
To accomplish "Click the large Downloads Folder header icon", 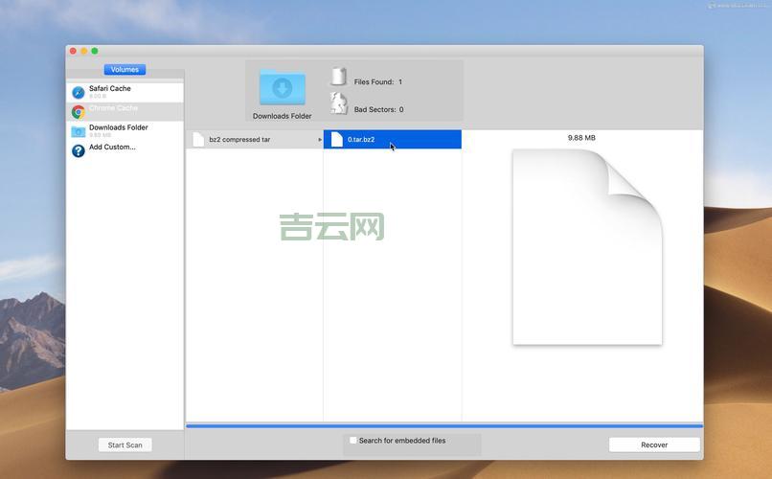I will (x=282, y=88).
